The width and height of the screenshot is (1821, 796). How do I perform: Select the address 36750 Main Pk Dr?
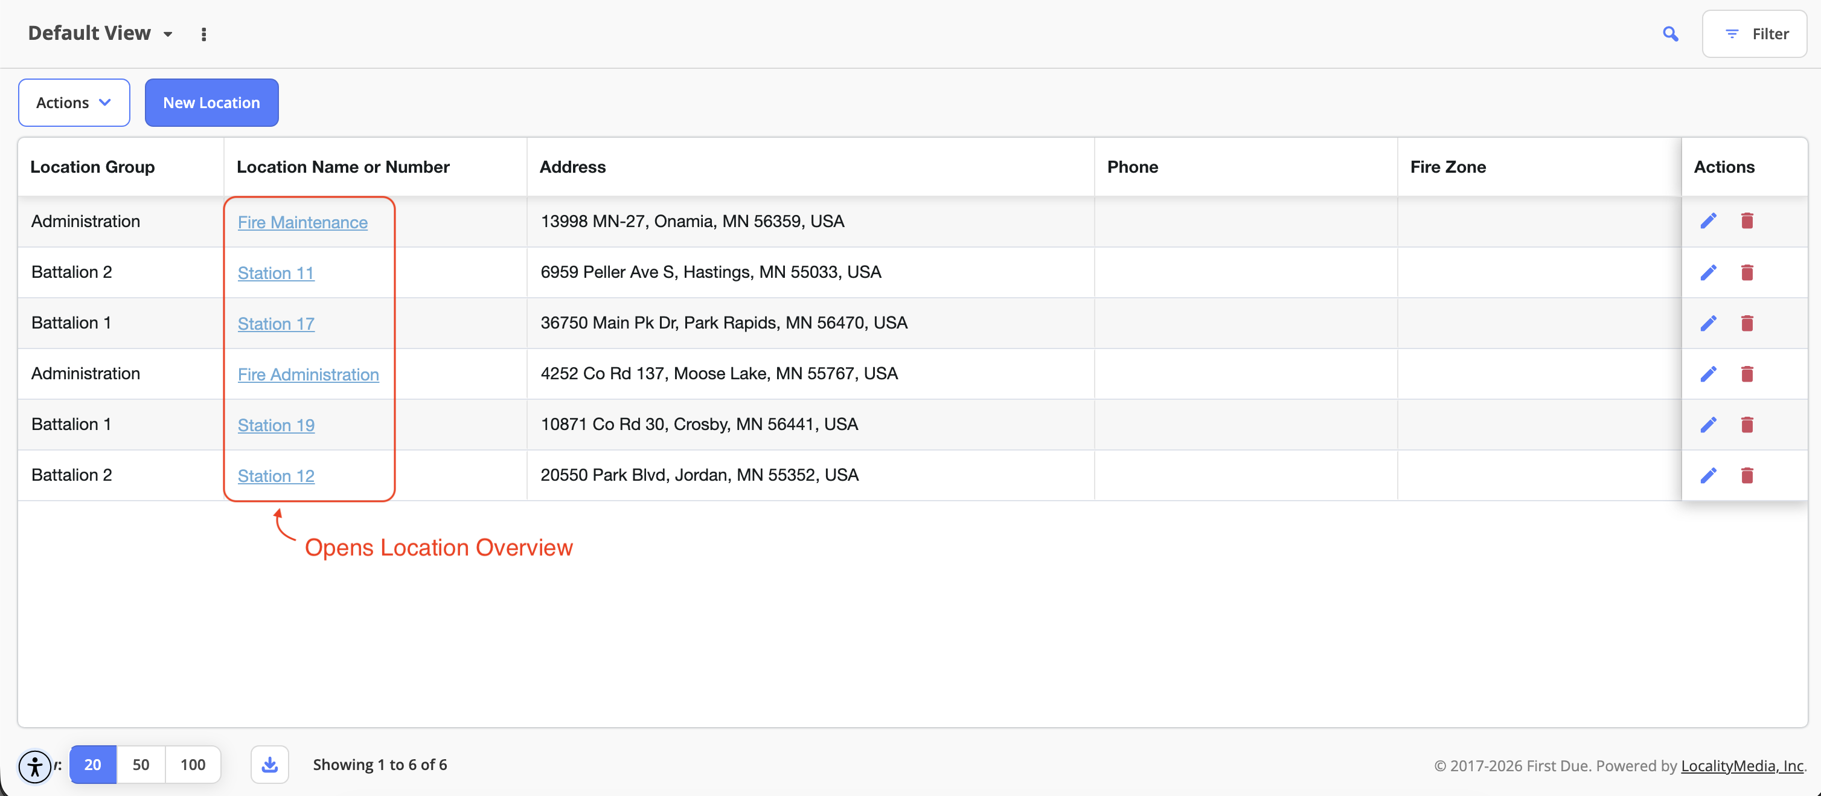click(724, 323)
